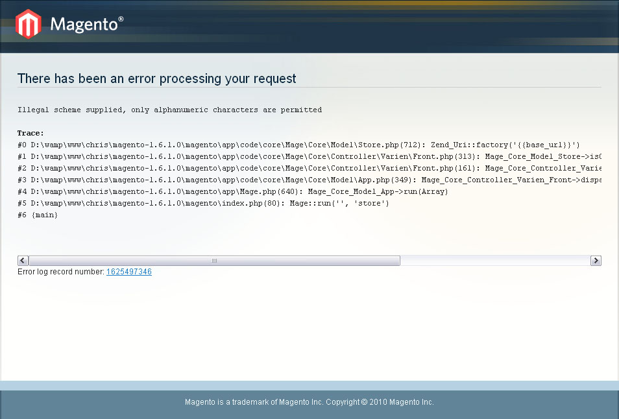Select trace line #0 Store.php(712)
Viewport: 619px width, 419px height.
(x=299, y=145)
